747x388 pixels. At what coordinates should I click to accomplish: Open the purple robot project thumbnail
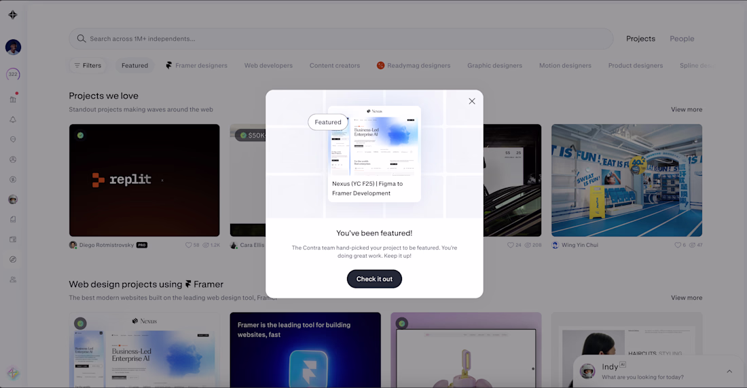coord(466,350)
